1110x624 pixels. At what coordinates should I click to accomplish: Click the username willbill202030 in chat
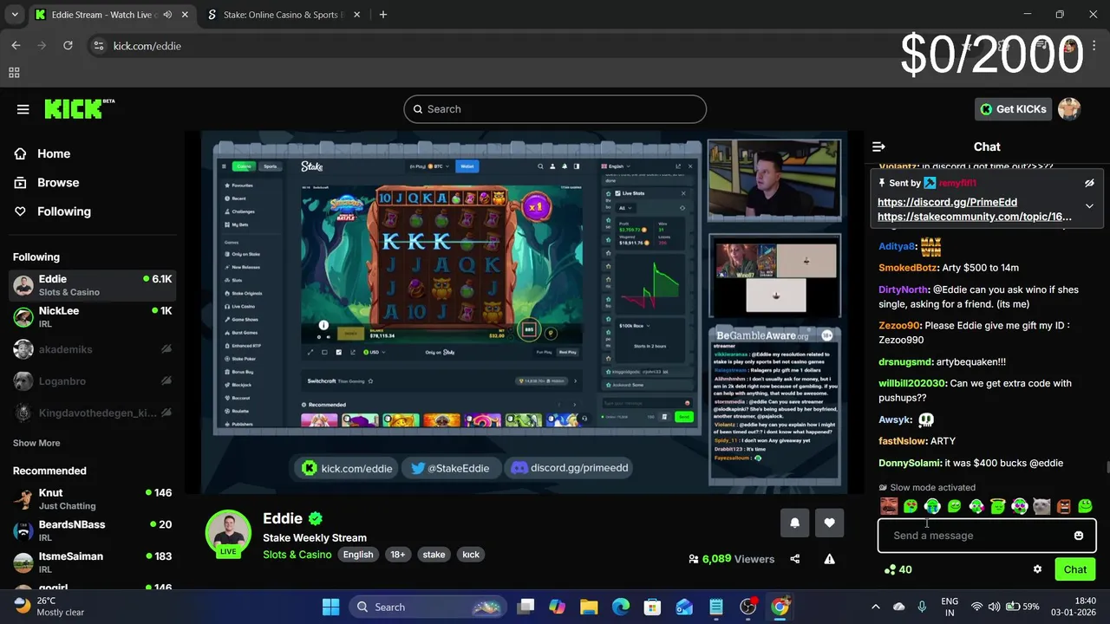[911, 383]
